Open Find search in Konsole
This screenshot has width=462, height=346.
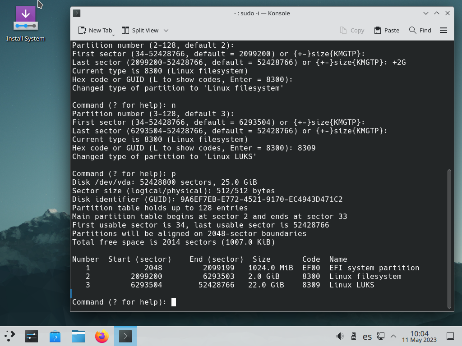(x=420, y=30)
